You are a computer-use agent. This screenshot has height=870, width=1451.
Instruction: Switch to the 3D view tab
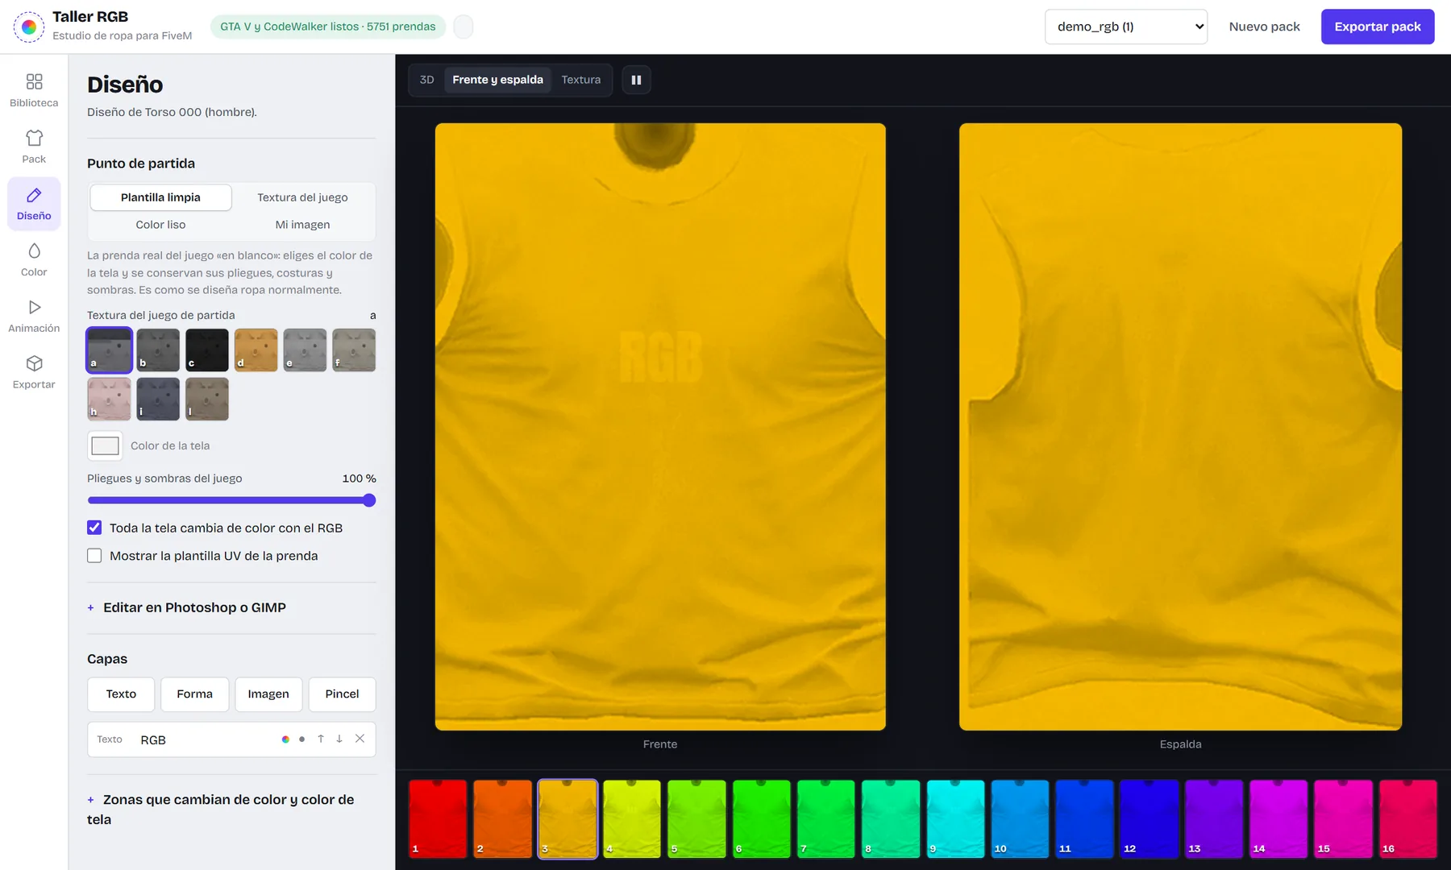[x=427, y=80]
